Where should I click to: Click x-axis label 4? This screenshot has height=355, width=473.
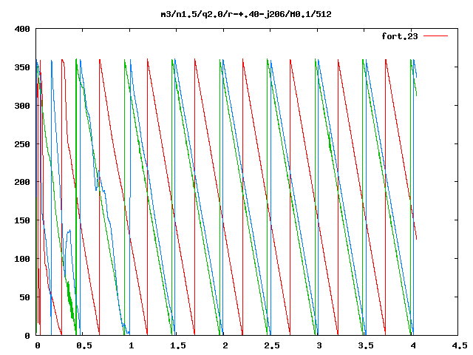tap(413, 345)
